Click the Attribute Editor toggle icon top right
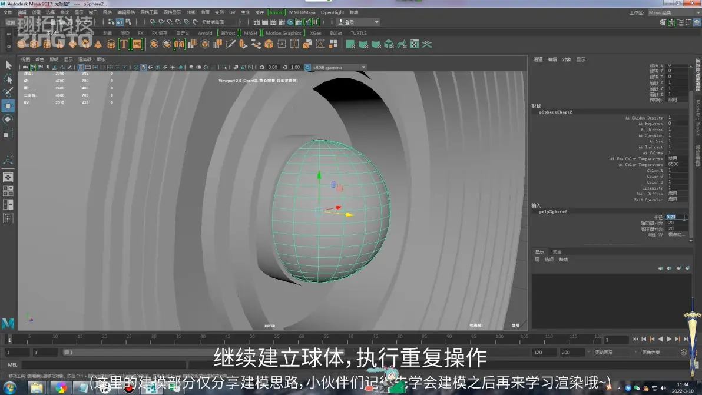The height and width of the screenshot is (395, 702). (x=681, y=22)
